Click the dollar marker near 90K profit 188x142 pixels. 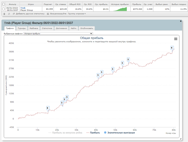click(62, 103)
